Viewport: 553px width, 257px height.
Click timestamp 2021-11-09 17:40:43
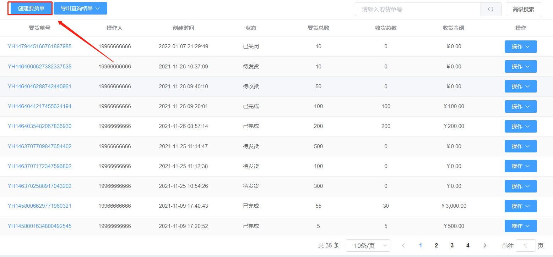coord(183,206)
